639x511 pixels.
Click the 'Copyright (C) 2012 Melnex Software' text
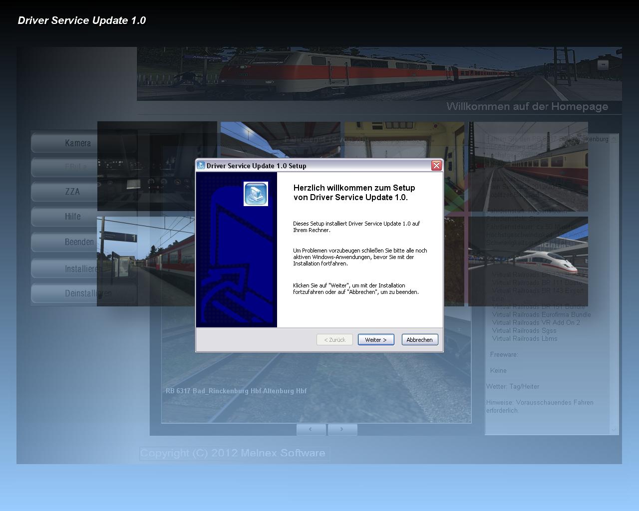(233, 453)
